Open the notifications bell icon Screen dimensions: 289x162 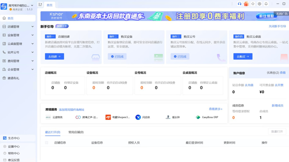coord(266,4)
